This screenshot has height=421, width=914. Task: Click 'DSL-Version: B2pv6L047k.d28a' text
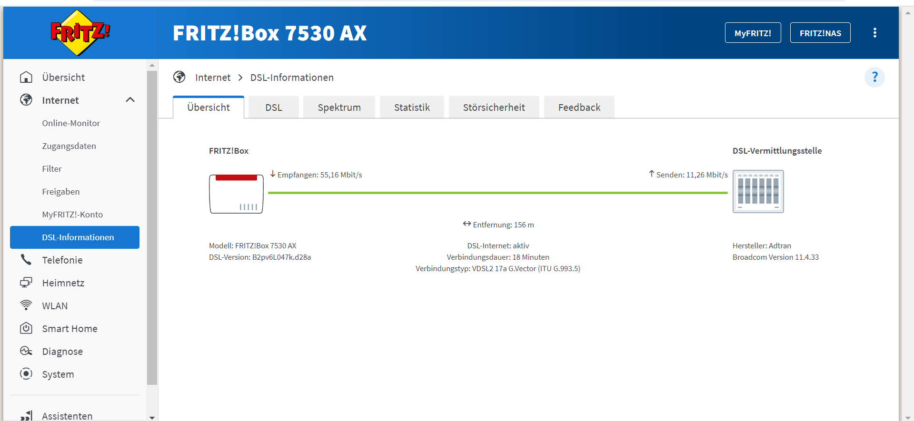point(260,257)
